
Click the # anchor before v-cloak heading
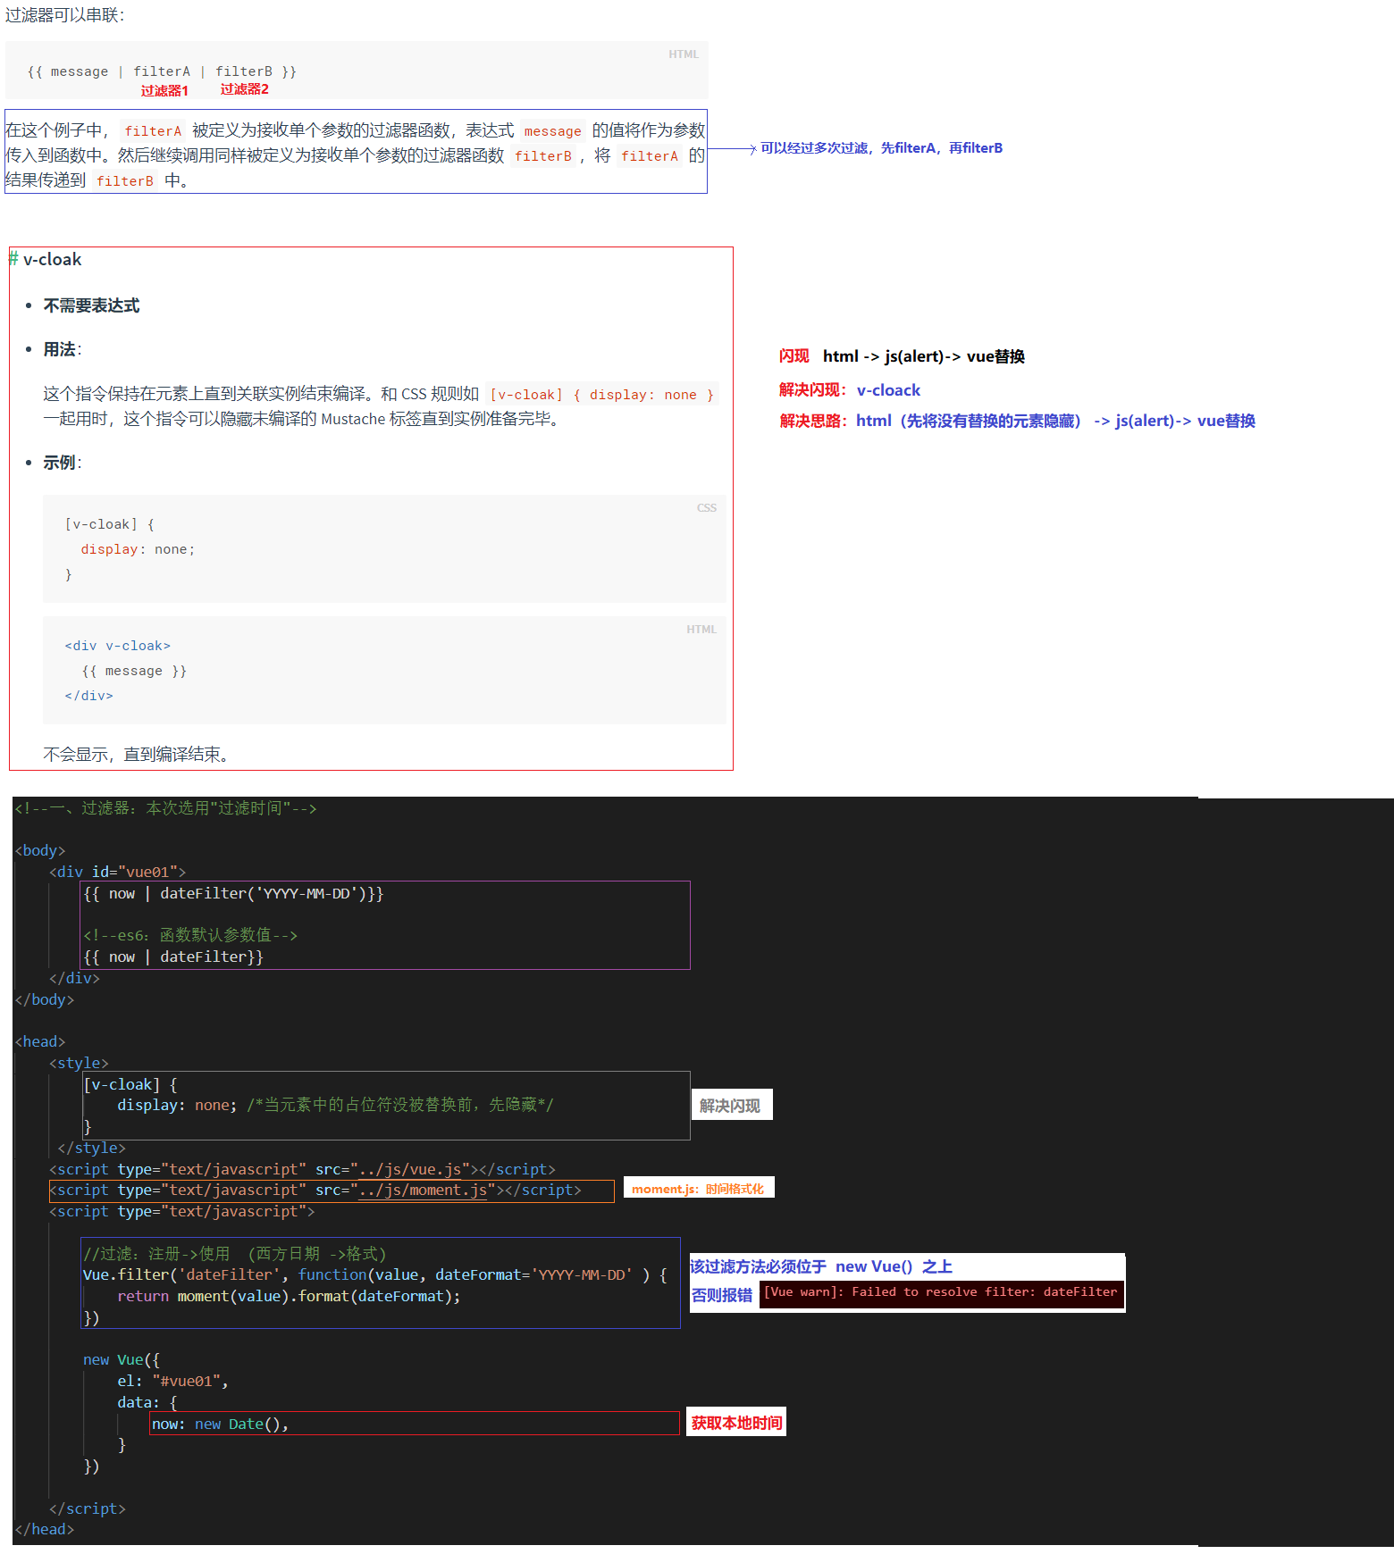coord(13,259)
